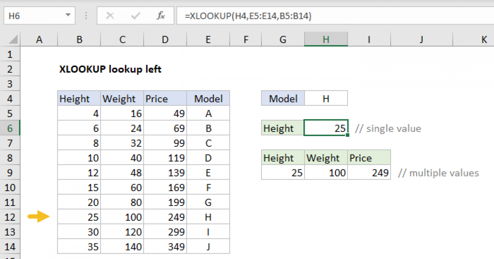Screen dimensions: 494x259
Task: Select row header 12
Action: [10, 217]
